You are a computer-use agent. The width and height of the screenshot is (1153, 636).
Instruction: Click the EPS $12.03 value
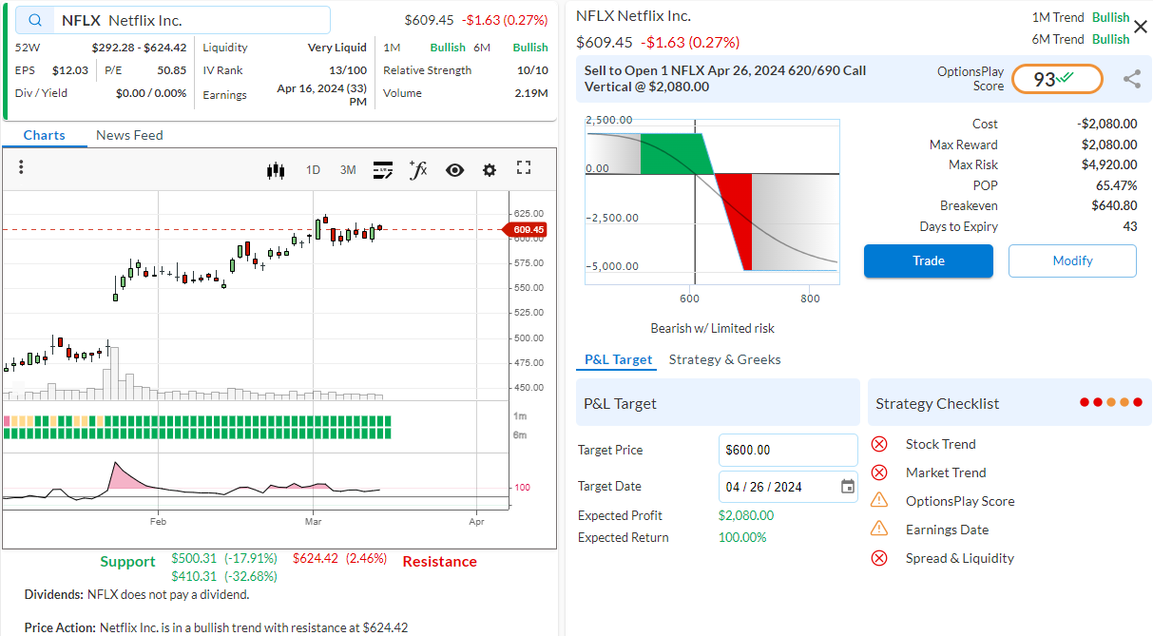coord(70,70)
